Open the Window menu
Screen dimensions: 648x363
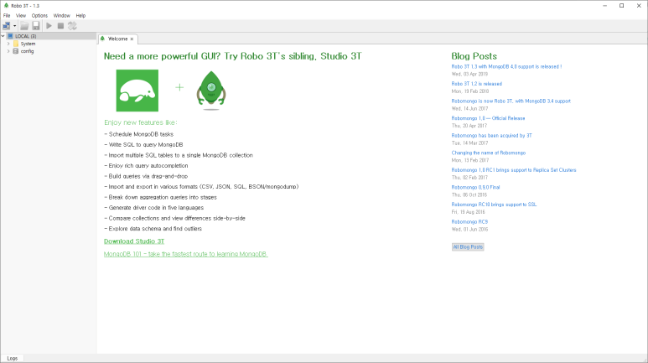(x=61, y=16)
